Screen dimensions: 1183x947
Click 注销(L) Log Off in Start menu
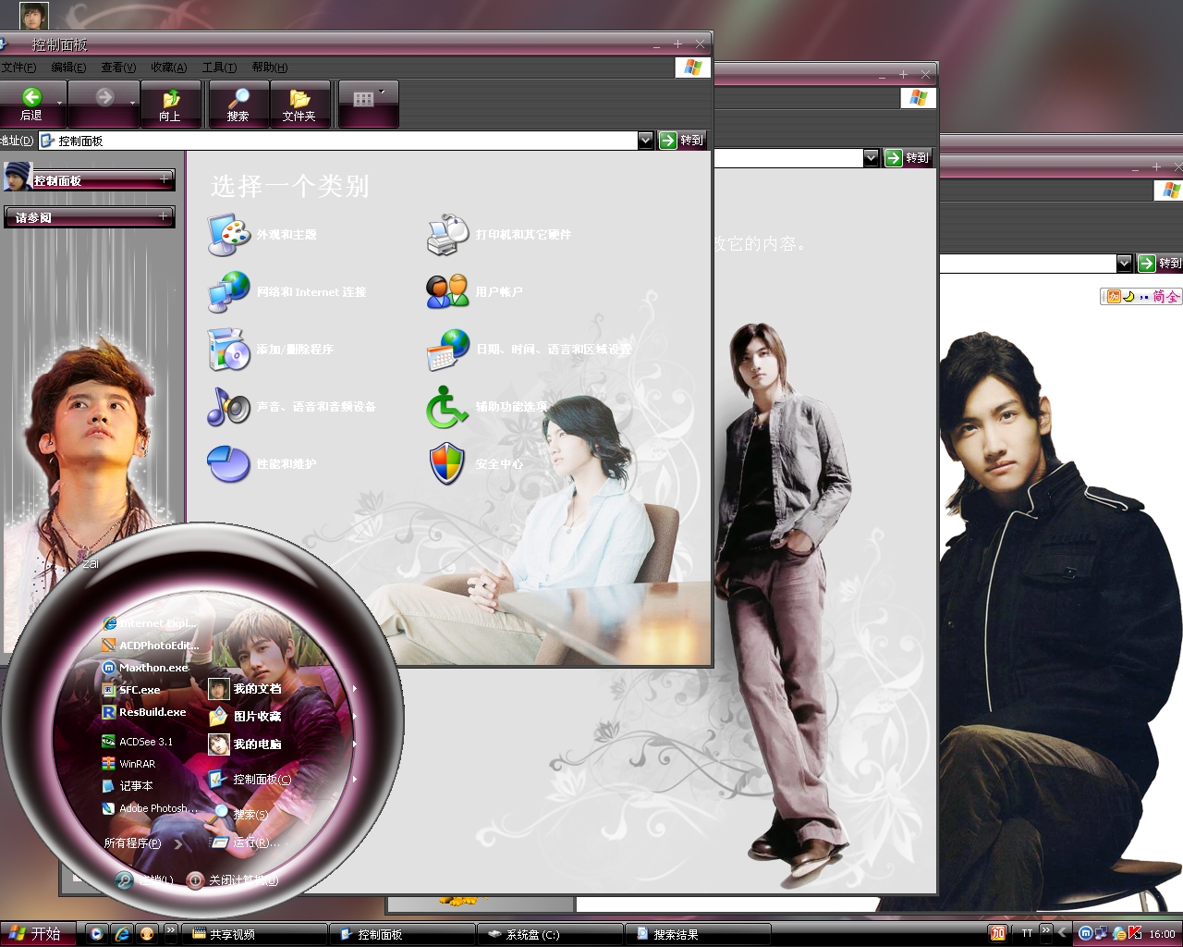point(144,880)
